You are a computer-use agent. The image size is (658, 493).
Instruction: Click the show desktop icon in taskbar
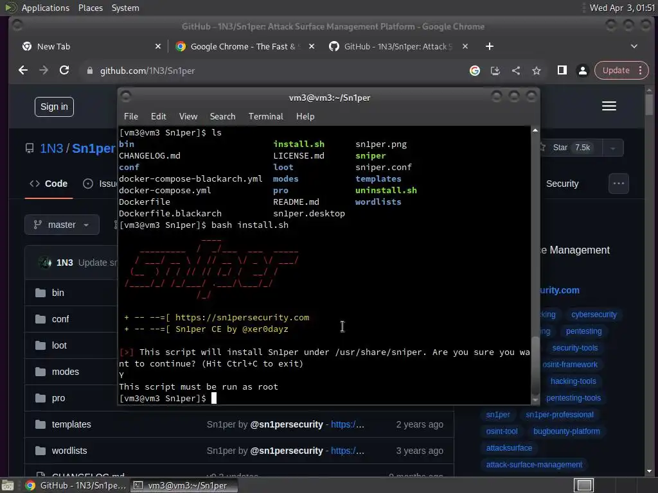(8, 485)
